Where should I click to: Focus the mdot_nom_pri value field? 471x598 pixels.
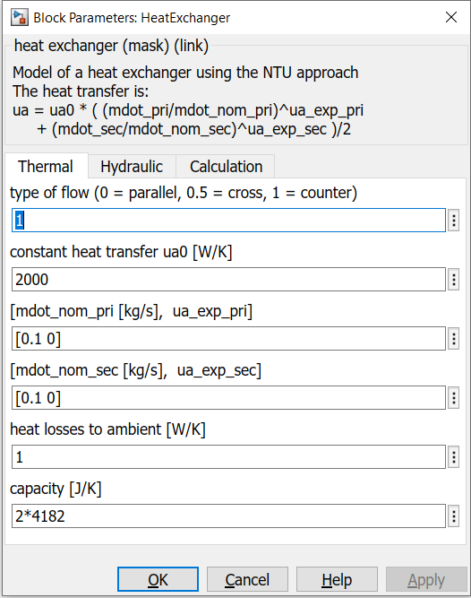[228, 338]
